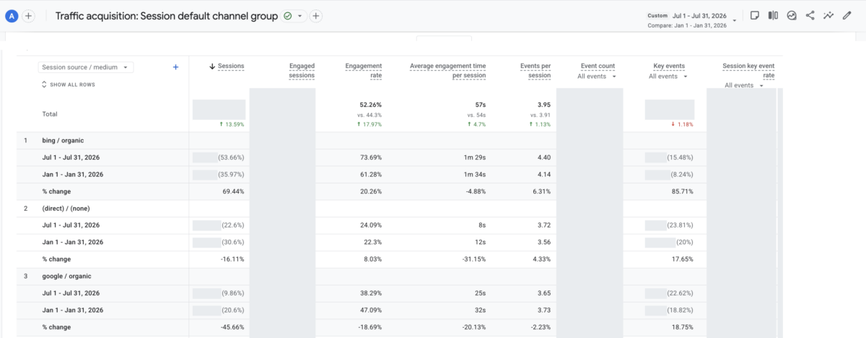Click the green checkmark report status icon

point(288,16)
